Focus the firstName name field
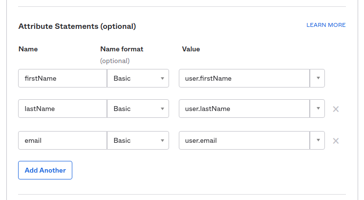 click(63, 78)
